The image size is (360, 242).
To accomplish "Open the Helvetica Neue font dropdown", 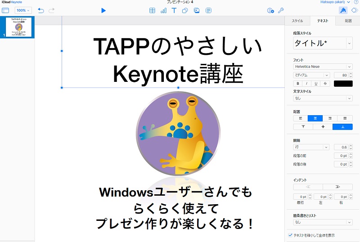I will pyautogui.click(x=323, y=67).
